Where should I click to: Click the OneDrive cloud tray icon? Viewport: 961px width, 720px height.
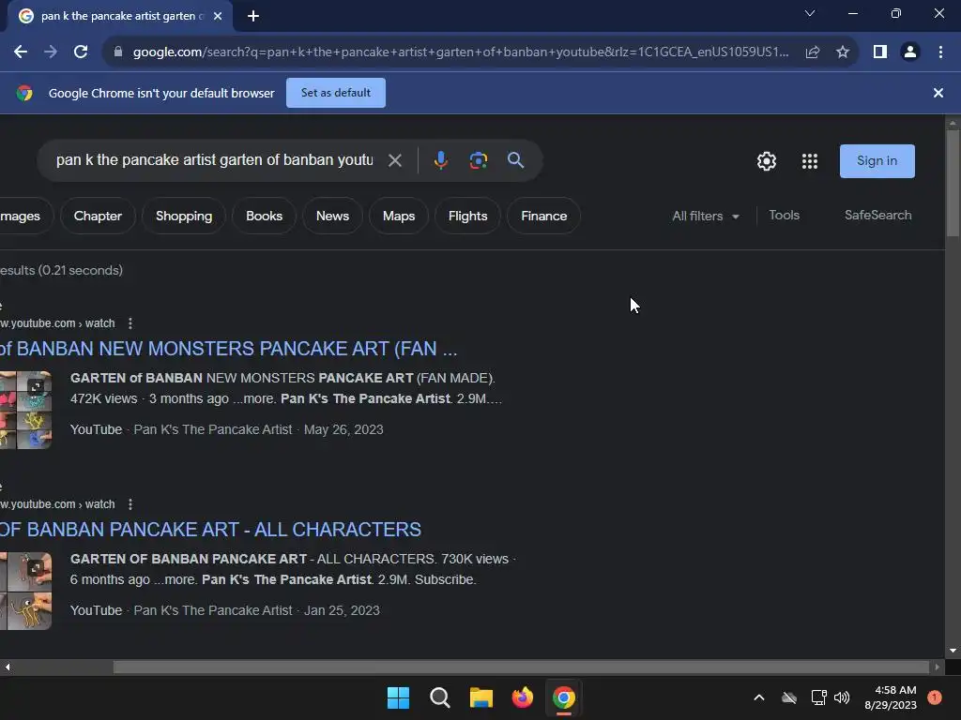click(789, 697)
